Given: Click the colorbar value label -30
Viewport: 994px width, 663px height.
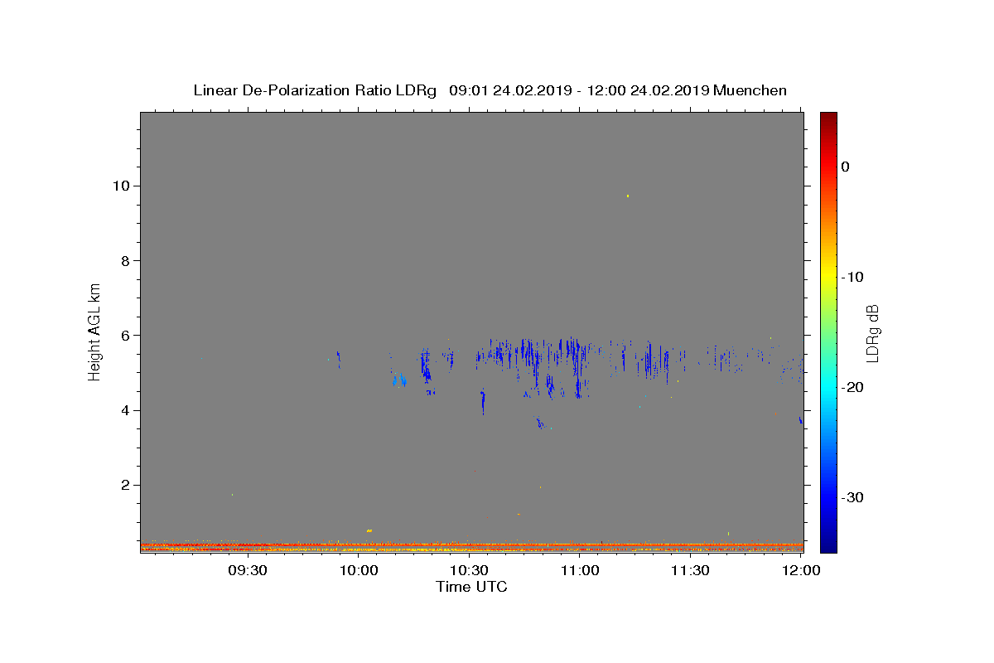Looking at the screenshot, I should (854, 497).
